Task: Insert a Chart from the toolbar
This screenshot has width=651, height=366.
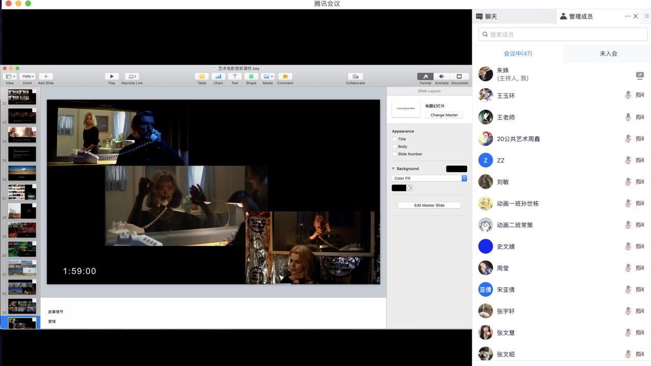Action: [x=218, y=76]
